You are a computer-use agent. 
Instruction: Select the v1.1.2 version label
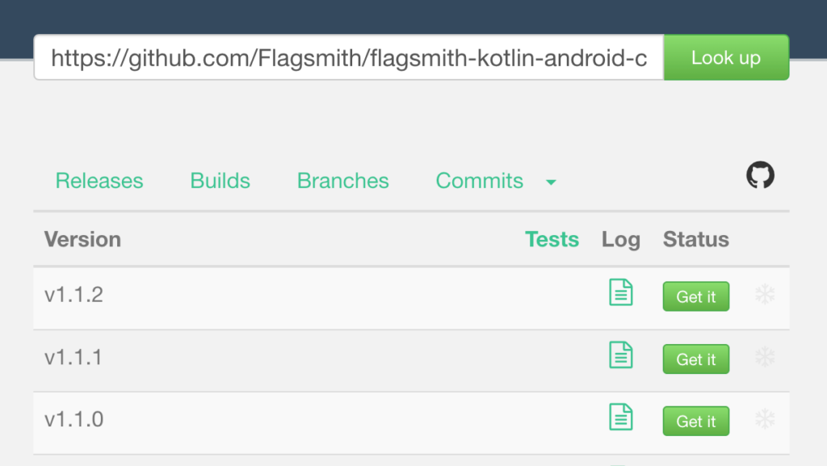pyautogui.click(x=73, y=295)
